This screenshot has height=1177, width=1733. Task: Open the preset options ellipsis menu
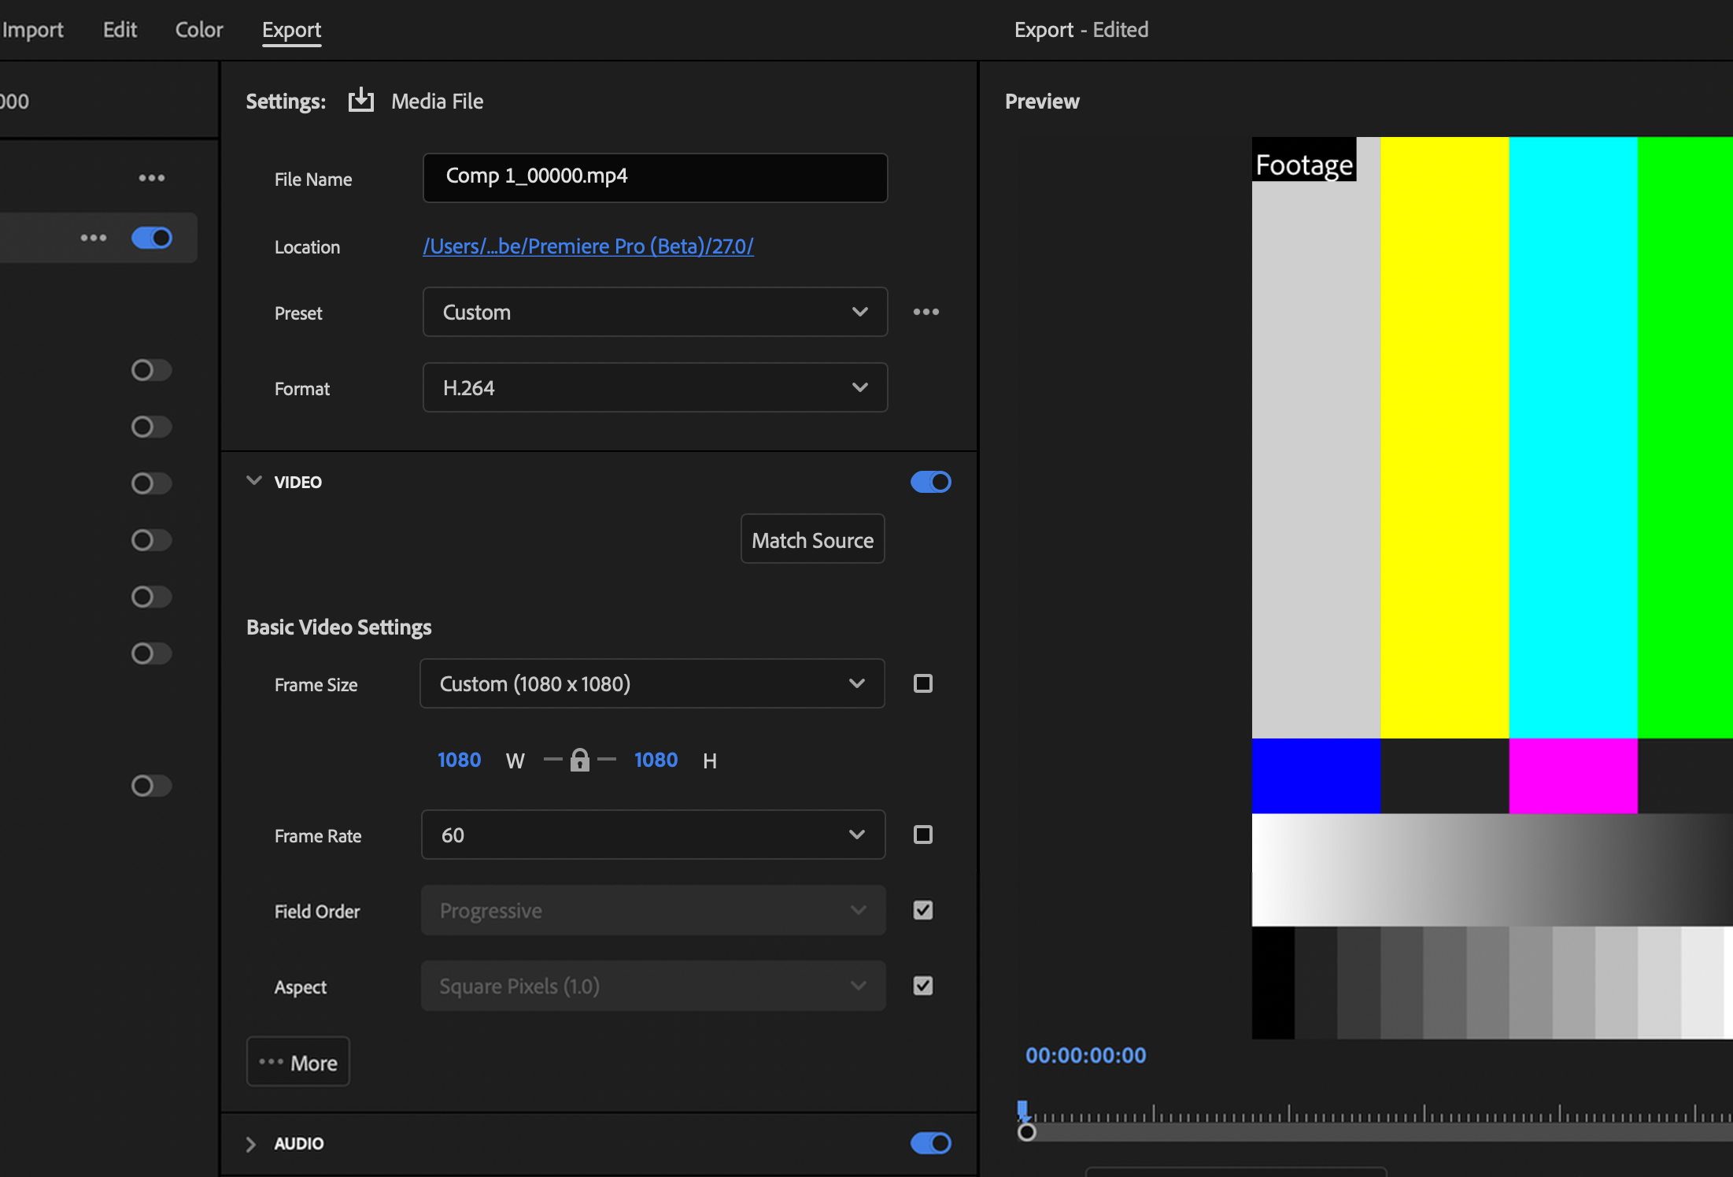926,312
